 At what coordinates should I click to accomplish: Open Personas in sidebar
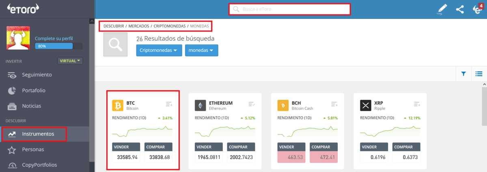point(33,149)
